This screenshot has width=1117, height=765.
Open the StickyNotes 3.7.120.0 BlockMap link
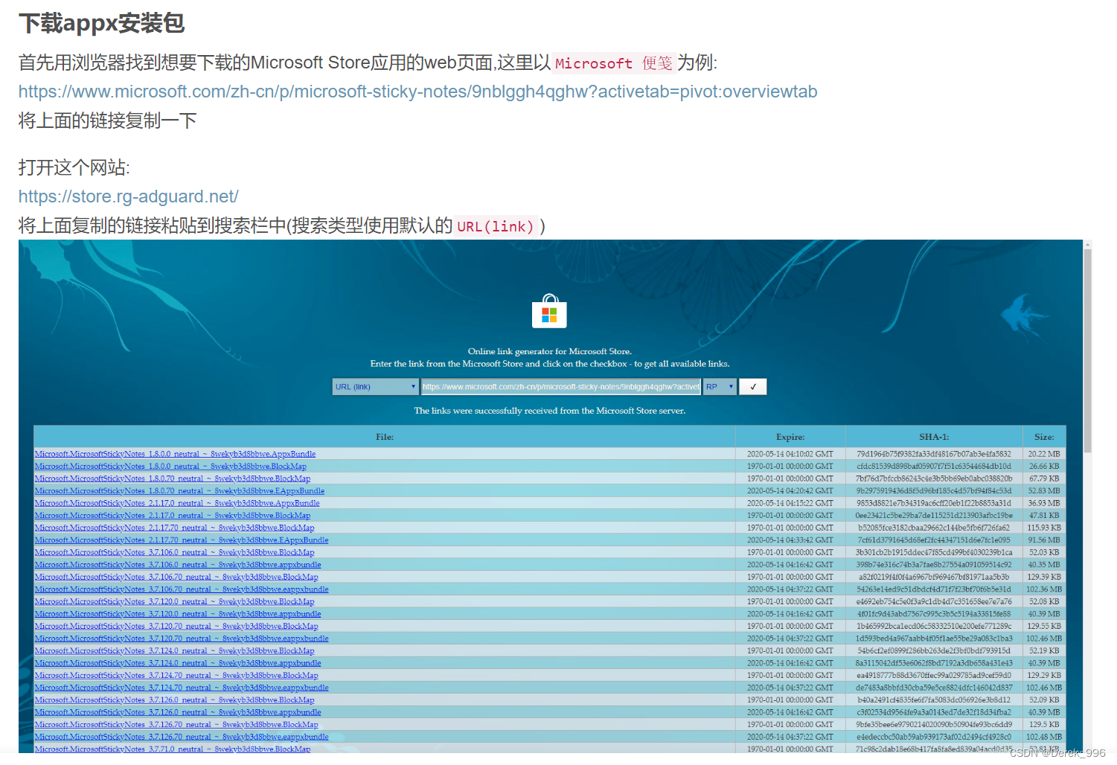click(x=174, y=601)
